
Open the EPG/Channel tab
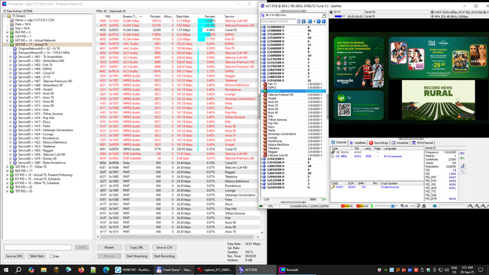pyautogui.click(x=423, y=143)
